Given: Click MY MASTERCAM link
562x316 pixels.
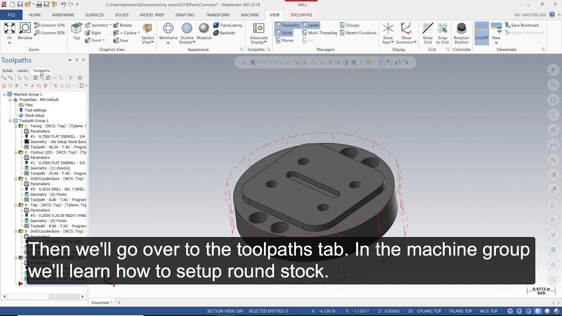Looking at the screenshot, I should click(x=530, y=15).
